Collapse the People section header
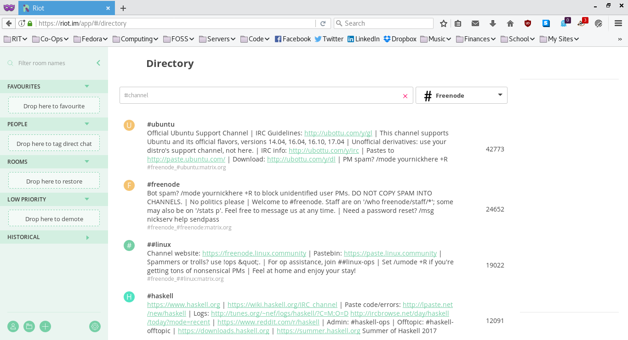Viewport: 628px width, 340px height. 86,124
